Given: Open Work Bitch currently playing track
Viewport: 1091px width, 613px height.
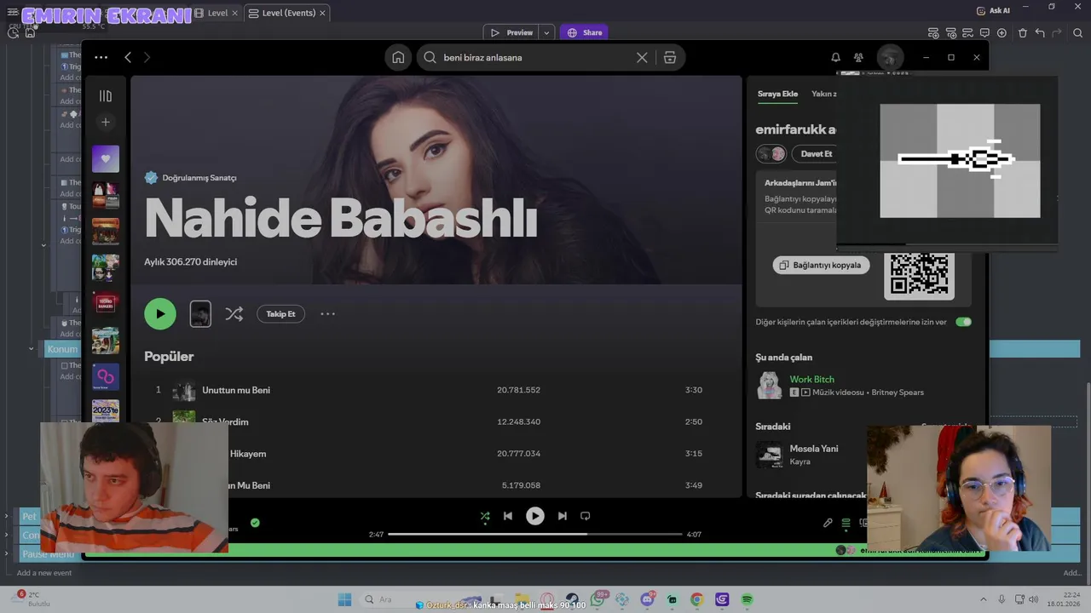Looking at the screenshot, I should pos(812,379).
